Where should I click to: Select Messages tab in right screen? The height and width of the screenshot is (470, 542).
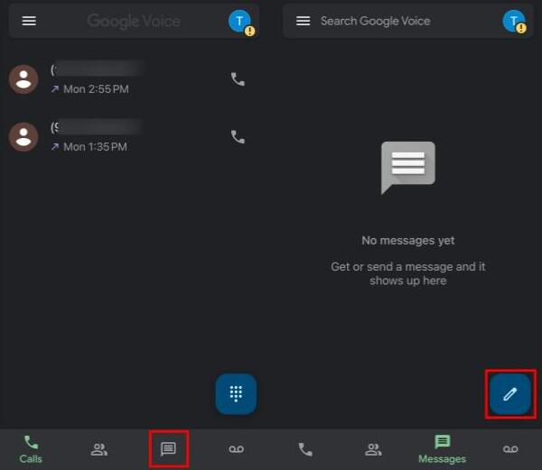(442, 449)
